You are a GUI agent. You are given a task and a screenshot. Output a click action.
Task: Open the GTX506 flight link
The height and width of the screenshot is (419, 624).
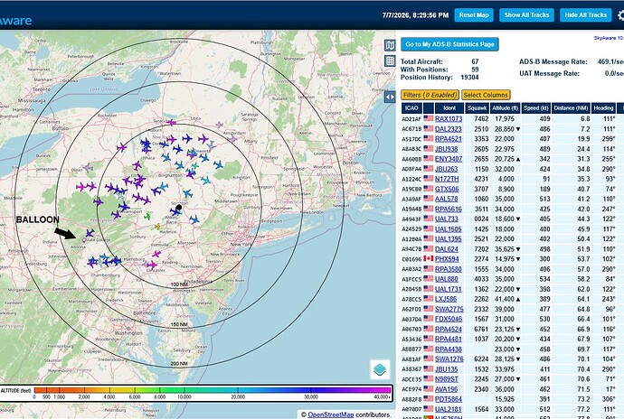pyautogui.click(x=447, y=189)
